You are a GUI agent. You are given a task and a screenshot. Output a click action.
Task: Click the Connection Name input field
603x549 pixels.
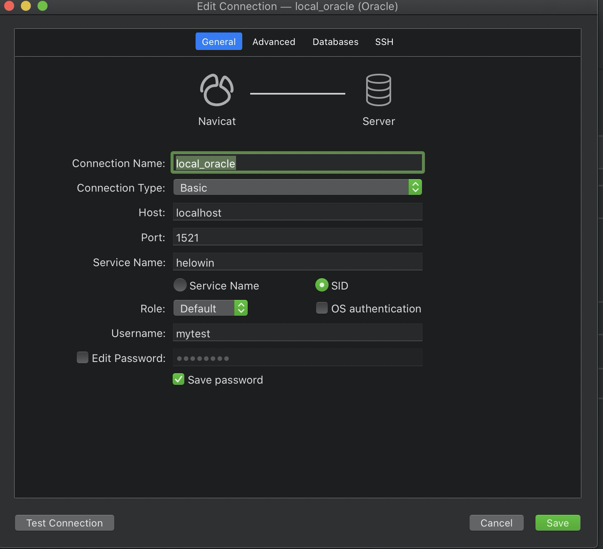pyautogui.click(x=298, y=163)
